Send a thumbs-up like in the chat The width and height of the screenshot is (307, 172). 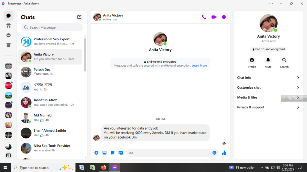224,153
